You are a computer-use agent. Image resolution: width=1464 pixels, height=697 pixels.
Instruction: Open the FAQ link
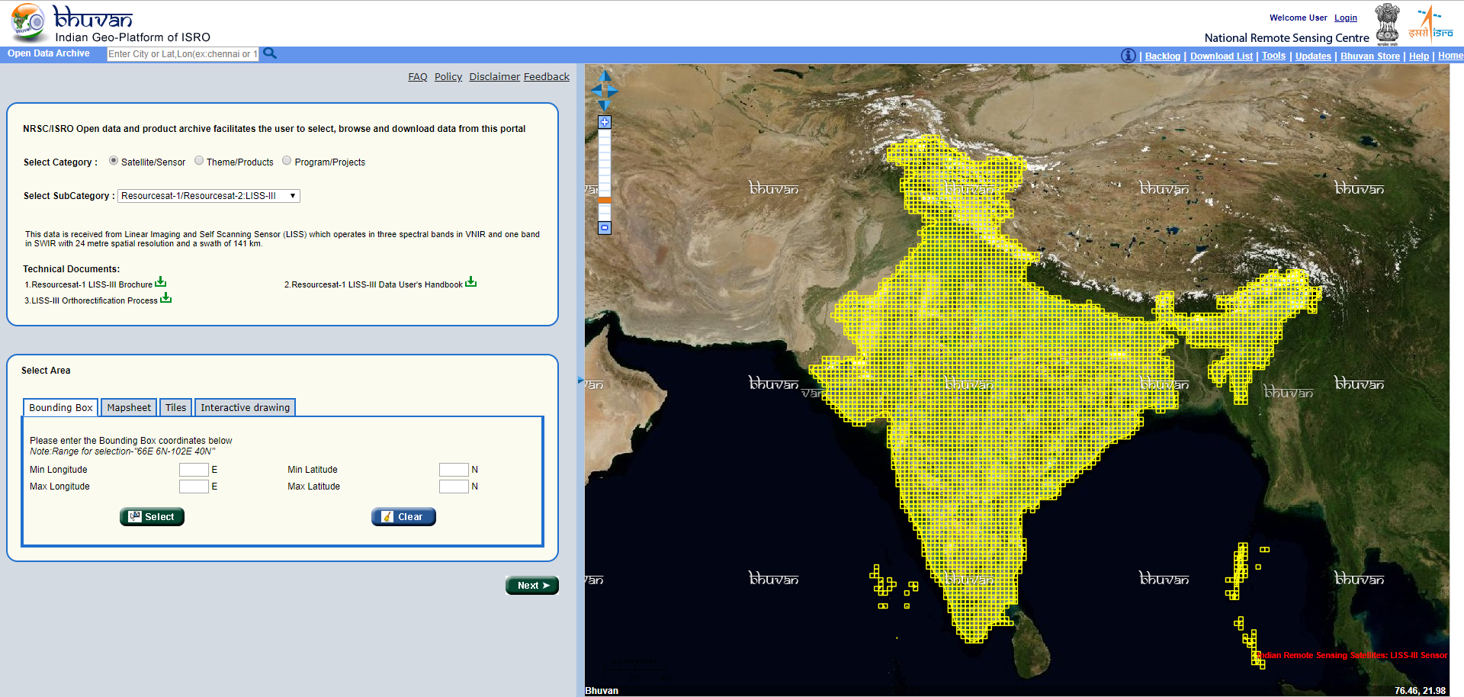pyautogui.click(x=418, y=77)
